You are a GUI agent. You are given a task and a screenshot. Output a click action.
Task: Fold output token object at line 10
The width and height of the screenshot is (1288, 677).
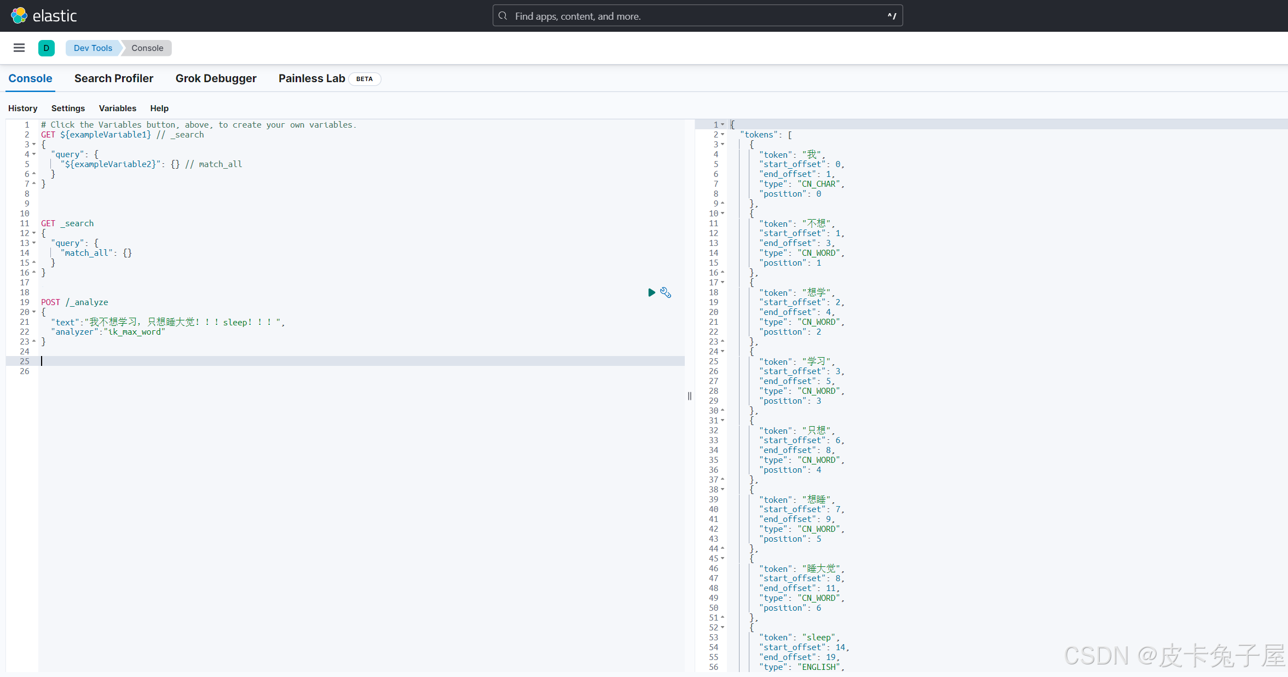(x=723, y=214)
